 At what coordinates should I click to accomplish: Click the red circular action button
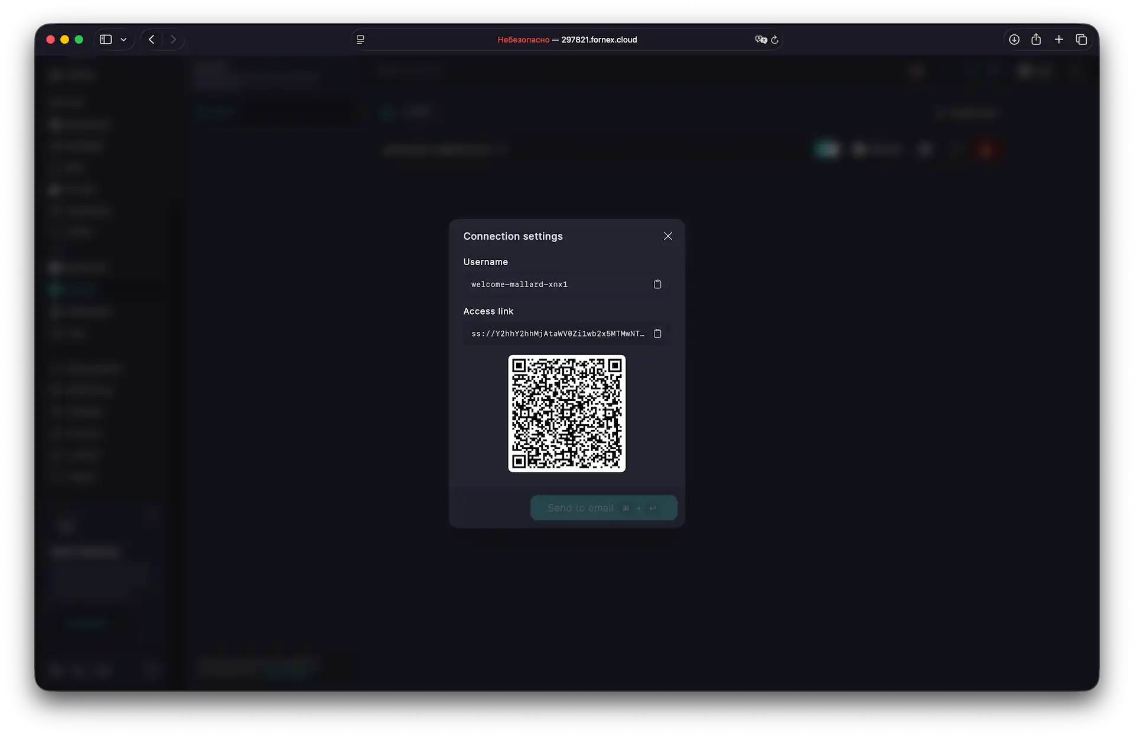pos(986,149)
